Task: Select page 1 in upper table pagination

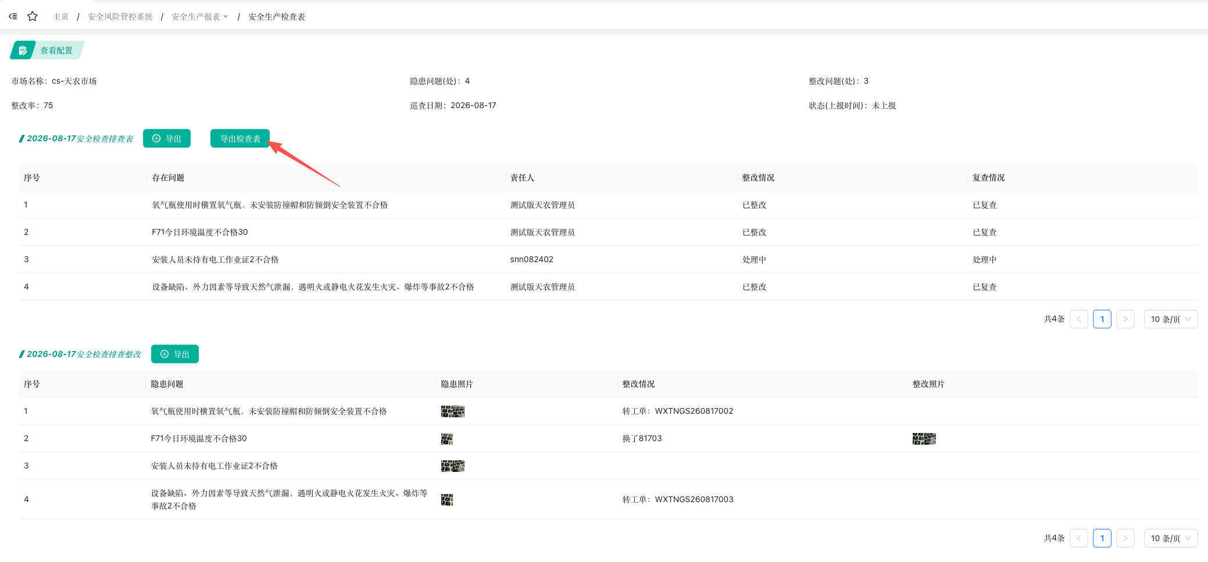Action: 1102,319
